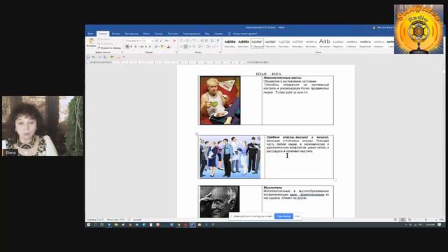This screenshot has height=252, width=448.
Task: Open the Windows Start menu
Action: tap(88, 225)
